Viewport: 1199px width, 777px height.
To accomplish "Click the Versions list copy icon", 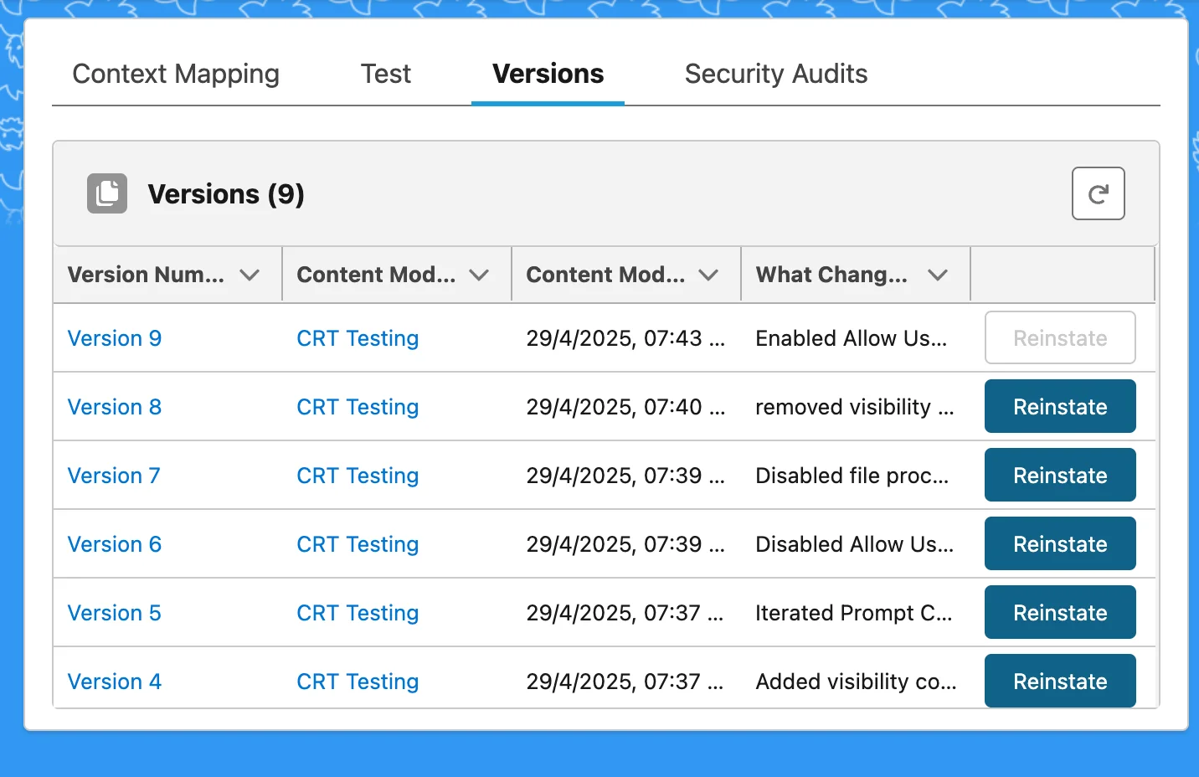I will pyautogui.click(x=107, y=194).
